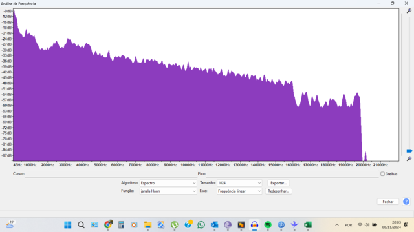Enable the Grelhas checkbox
This screenshot has height=232, width=414.
click(382, 174)
